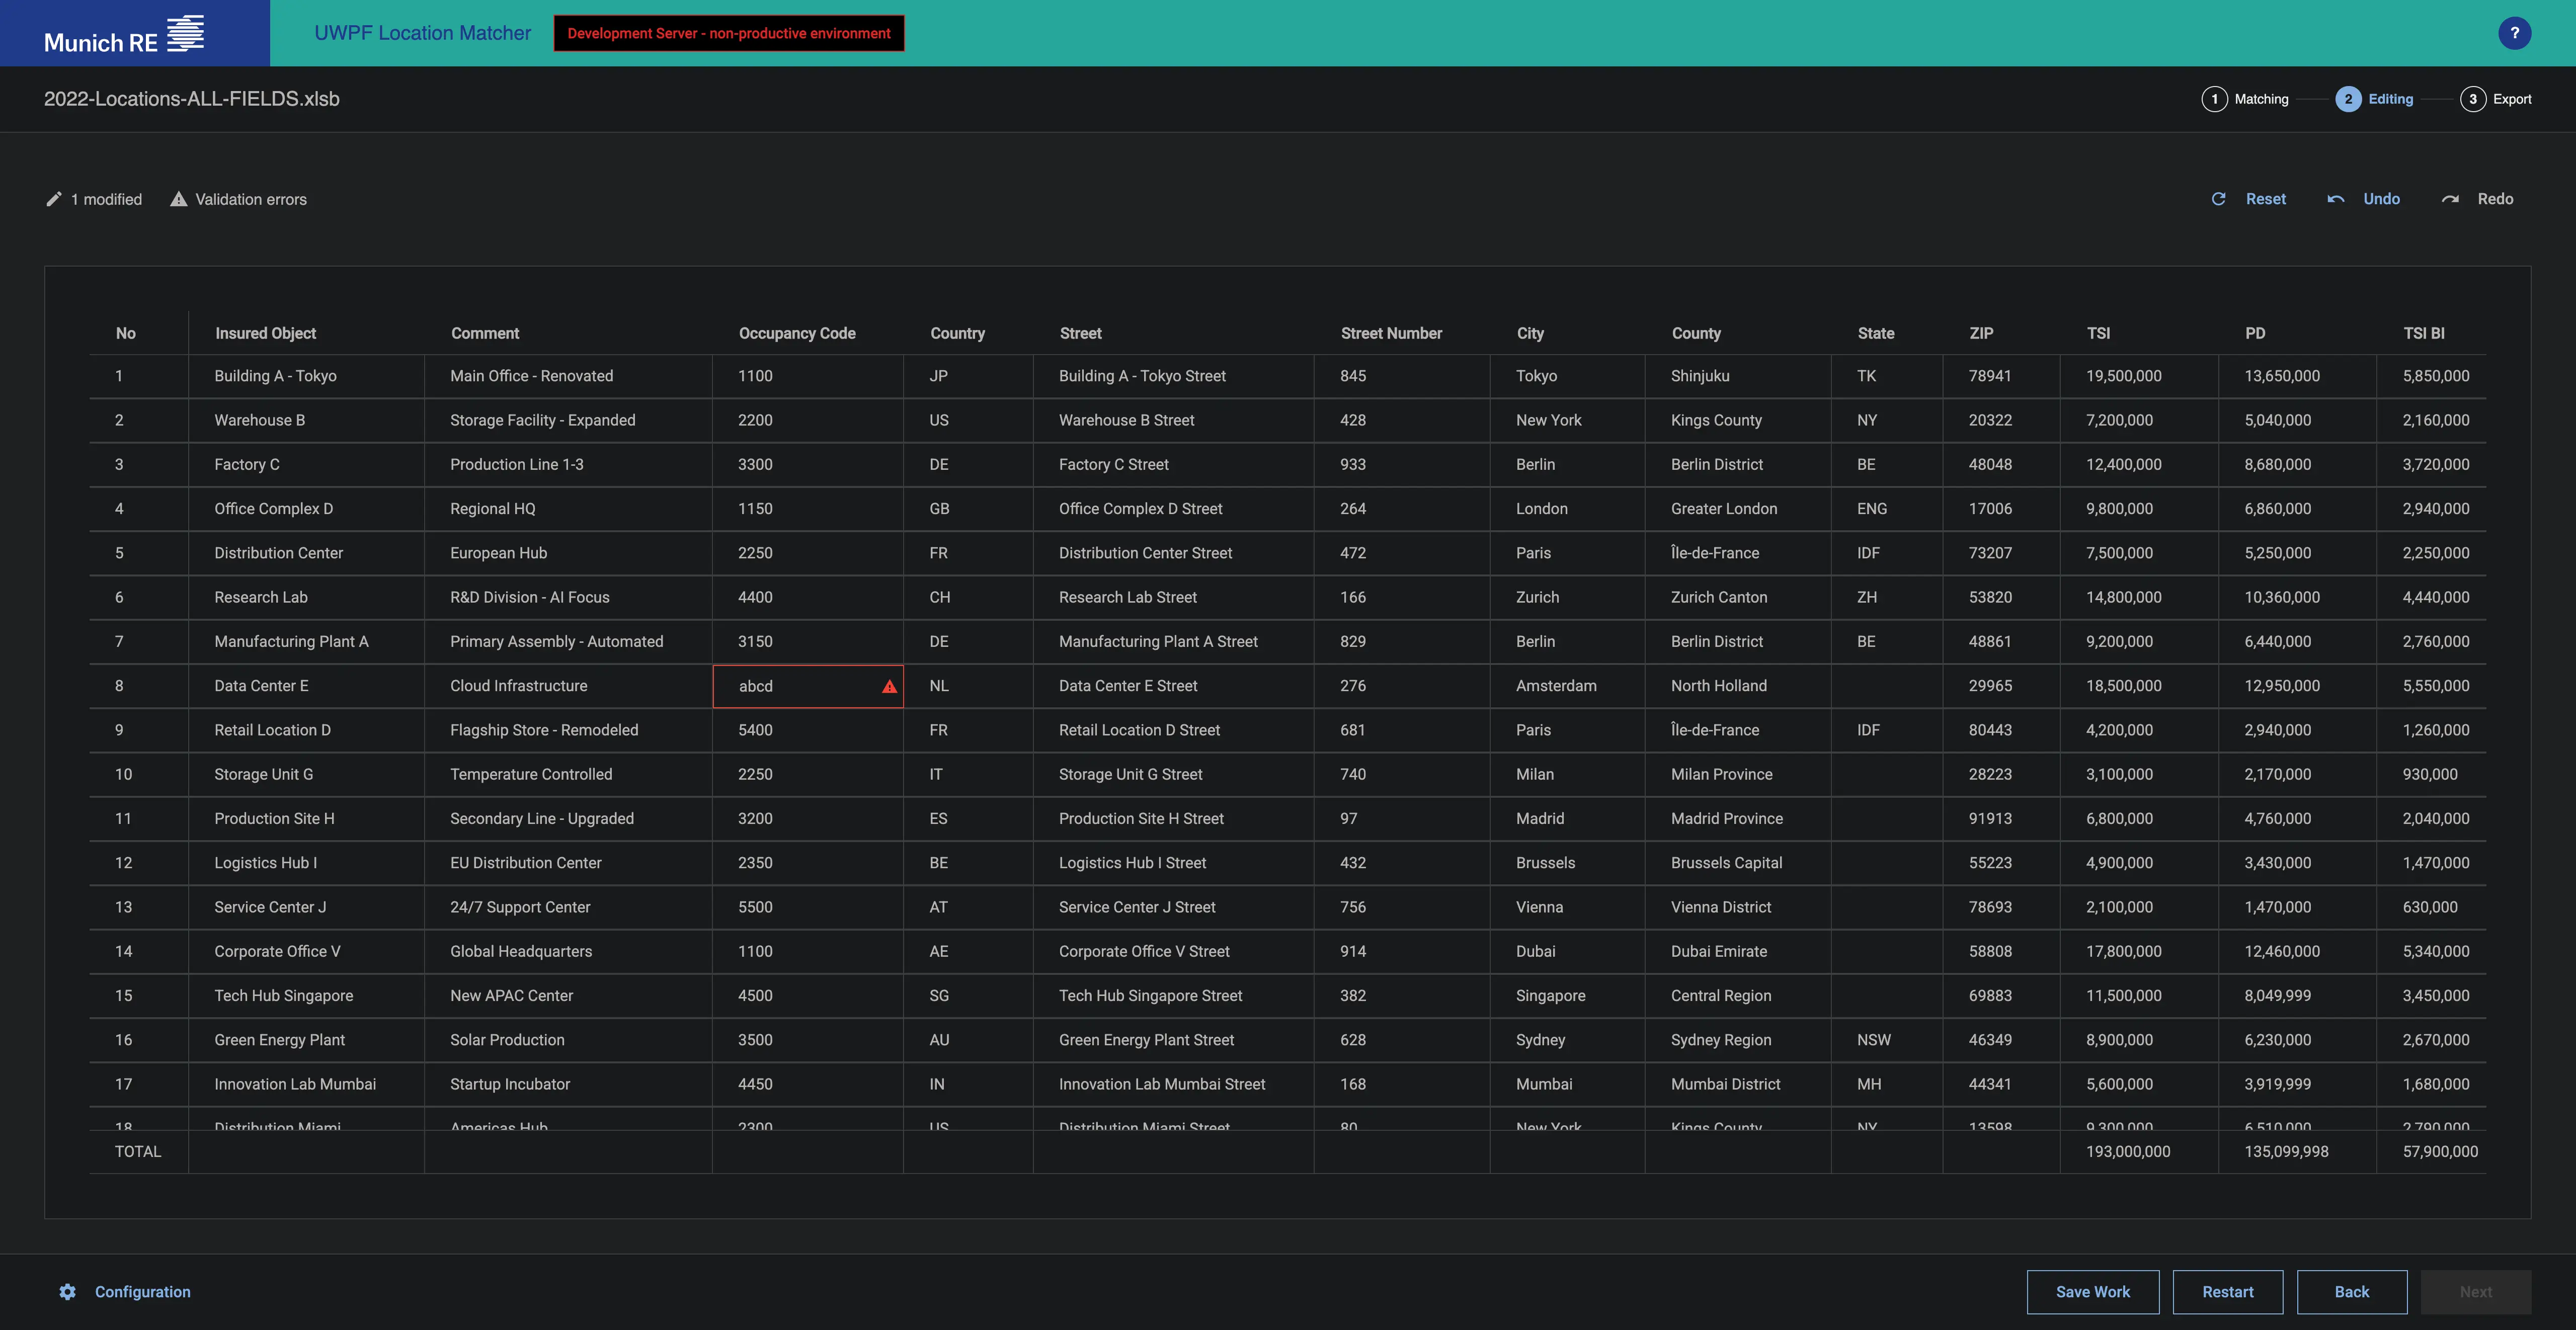Click the red warning triangle in abcd cell
Viewport: 2576px width, 1330px height.
point(889,687)
